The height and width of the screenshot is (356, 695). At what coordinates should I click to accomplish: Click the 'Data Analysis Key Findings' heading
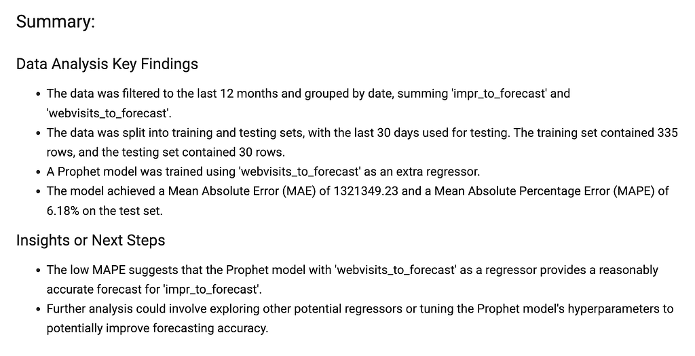coord(107,64)
